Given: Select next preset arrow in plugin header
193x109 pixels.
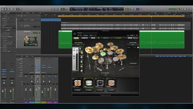Looking at the screenshot, I should coord(81,35).
